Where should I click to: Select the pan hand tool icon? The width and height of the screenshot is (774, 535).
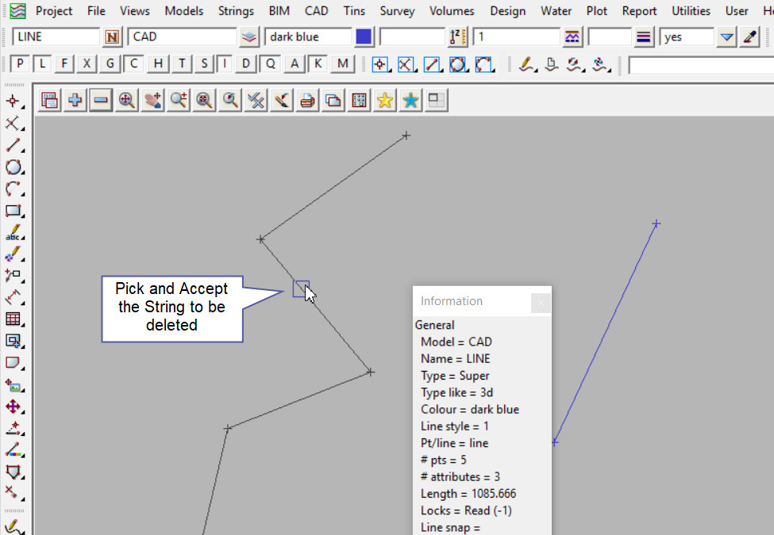[152, 100]
